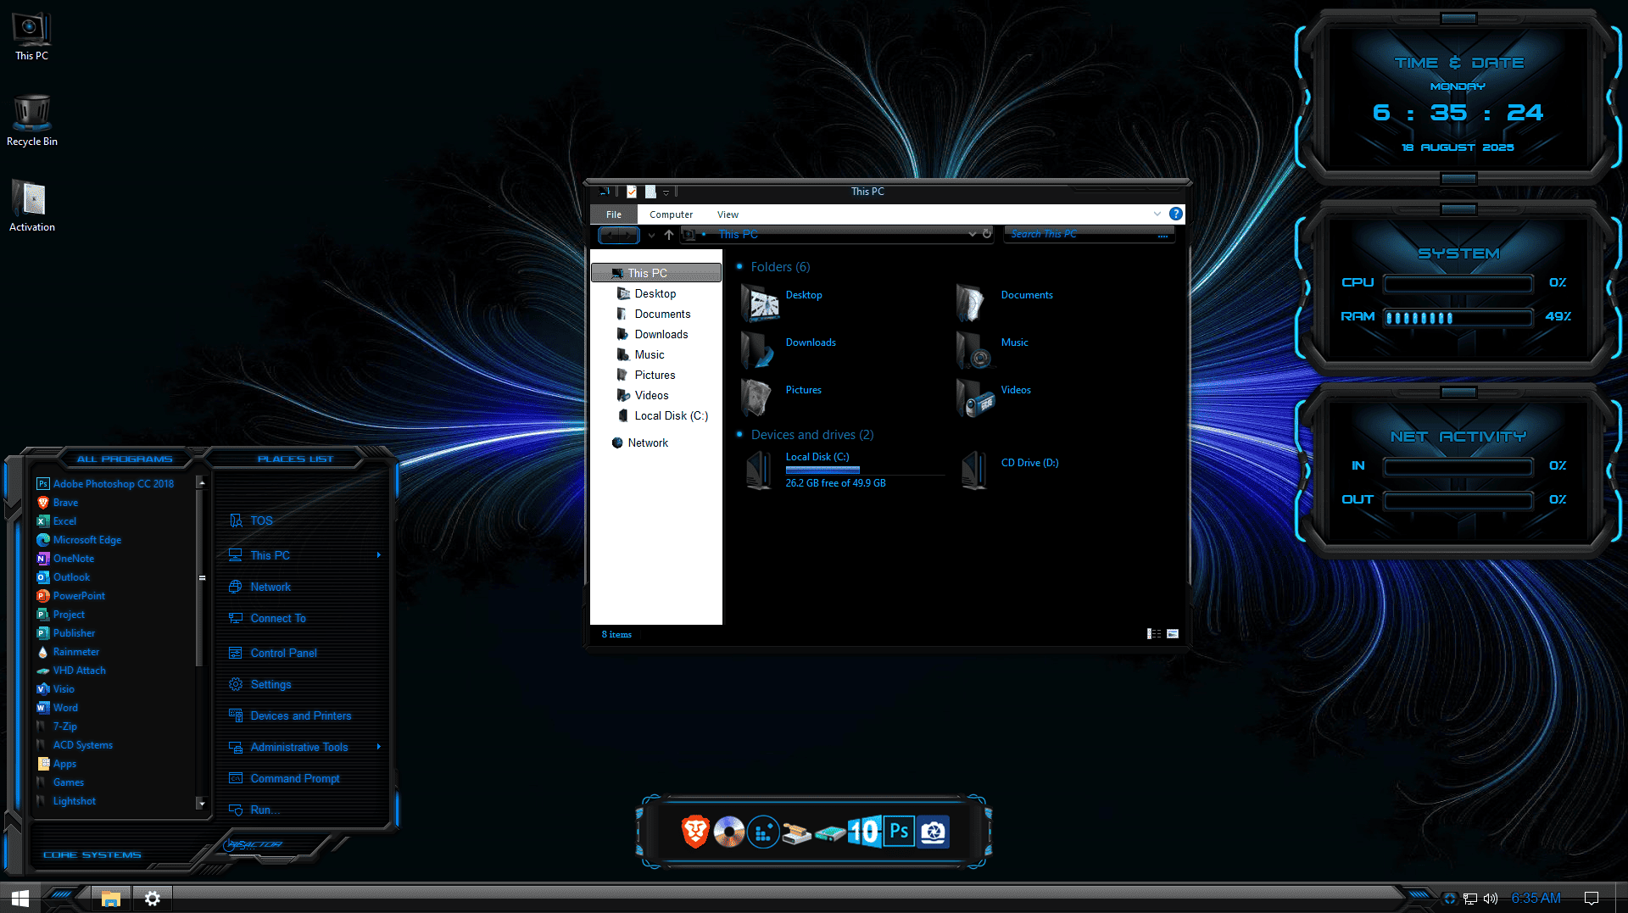Click the Properties checkmark quick-access icon
The width and height of the screenshot is (1628, 913).
click(632, 192)
